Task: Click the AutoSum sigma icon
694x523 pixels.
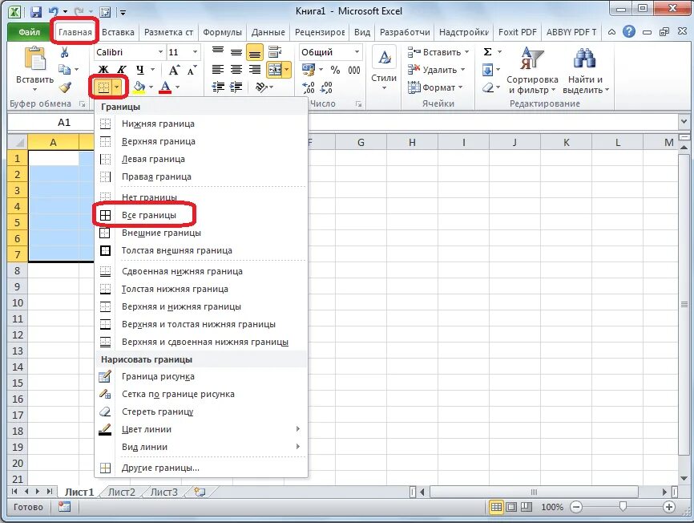Action: pos(488,52)
